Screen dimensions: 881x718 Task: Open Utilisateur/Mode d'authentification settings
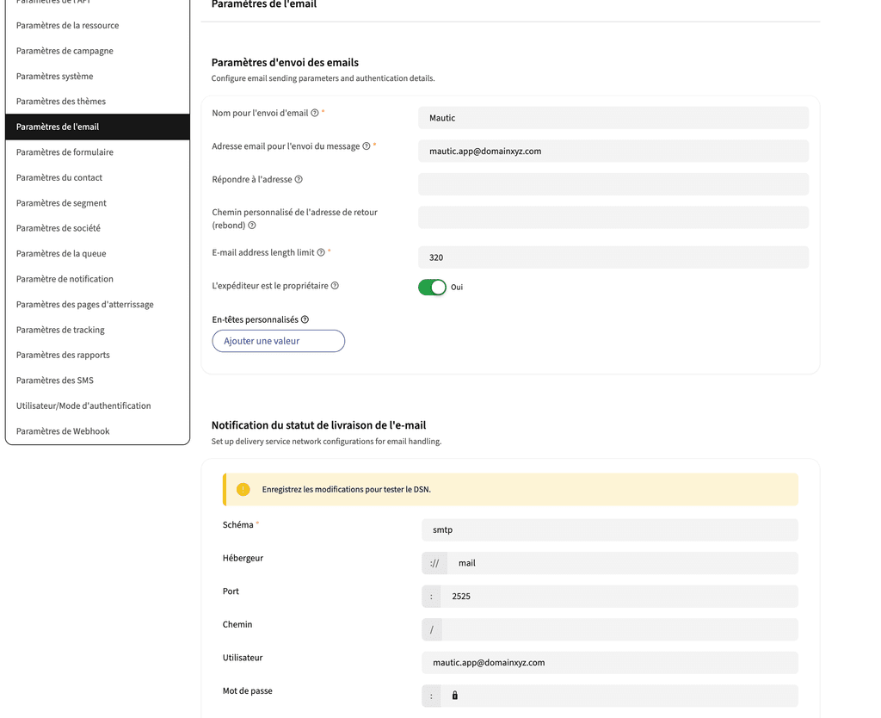83,405
